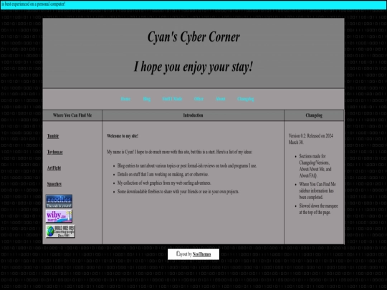The image size is (387, 290).
Task: Click the World Wide Web globe badge
Action: click(60, 231)
